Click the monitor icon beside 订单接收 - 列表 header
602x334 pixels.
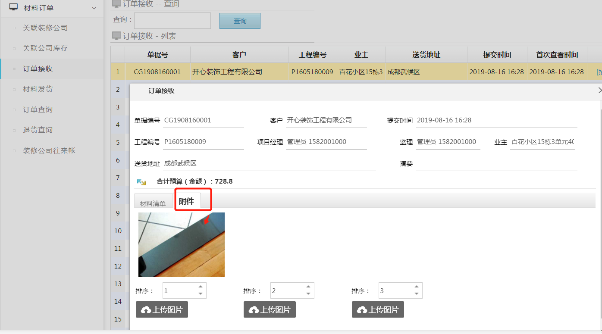(x=116, y=36)
